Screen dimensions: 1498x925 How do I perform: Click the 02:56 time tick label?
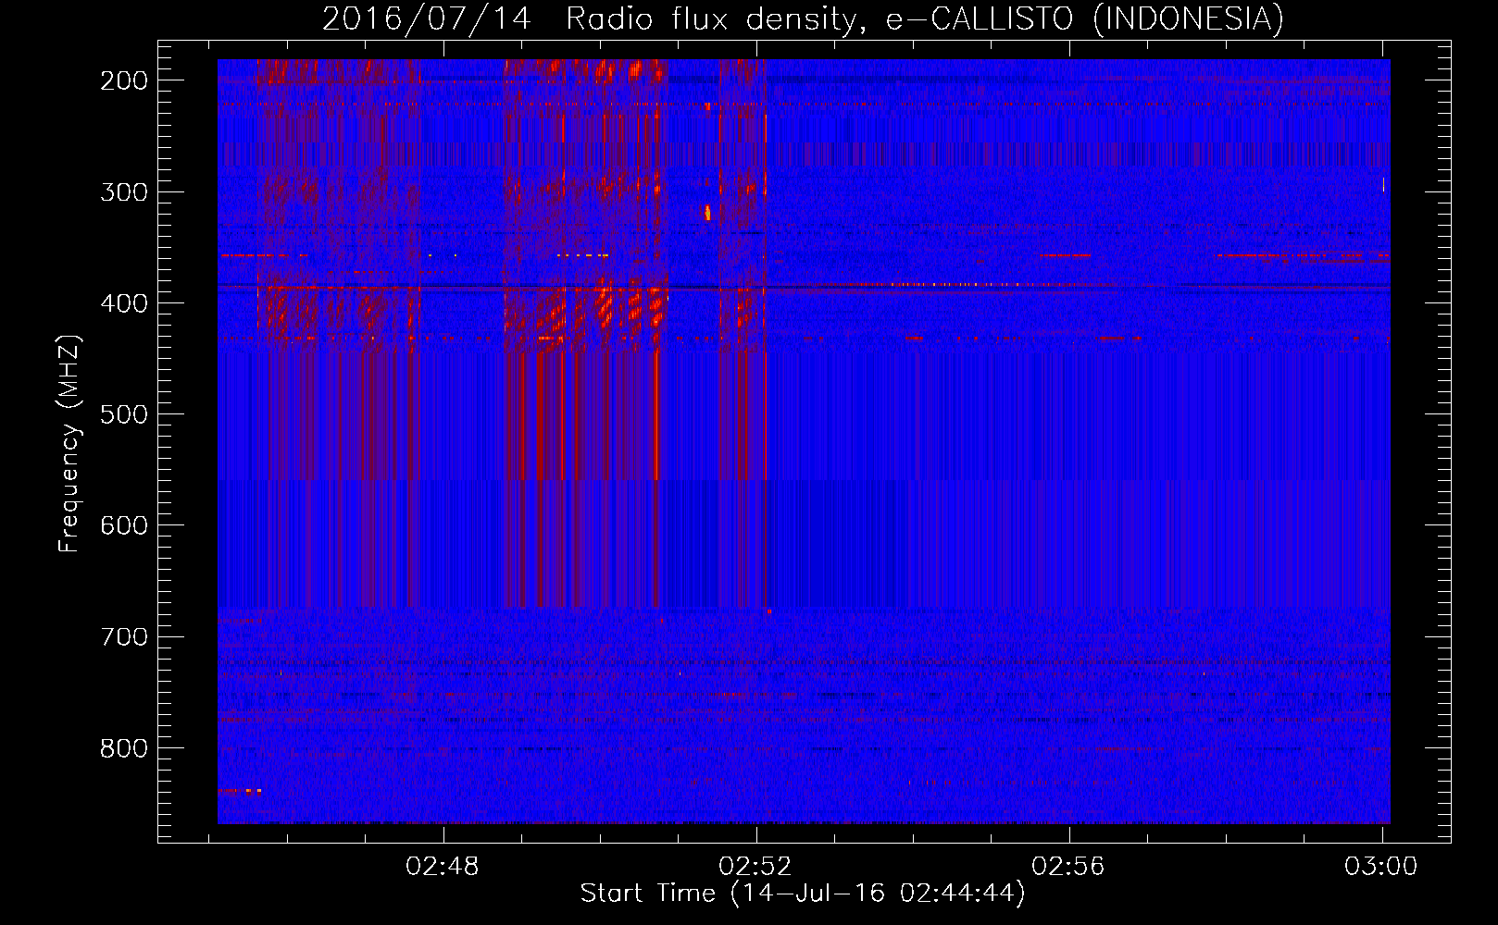click(1068, 867)
